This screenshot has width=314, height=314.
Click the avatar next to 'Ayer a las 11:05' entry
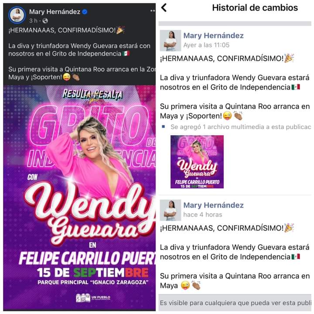(171, 41)
